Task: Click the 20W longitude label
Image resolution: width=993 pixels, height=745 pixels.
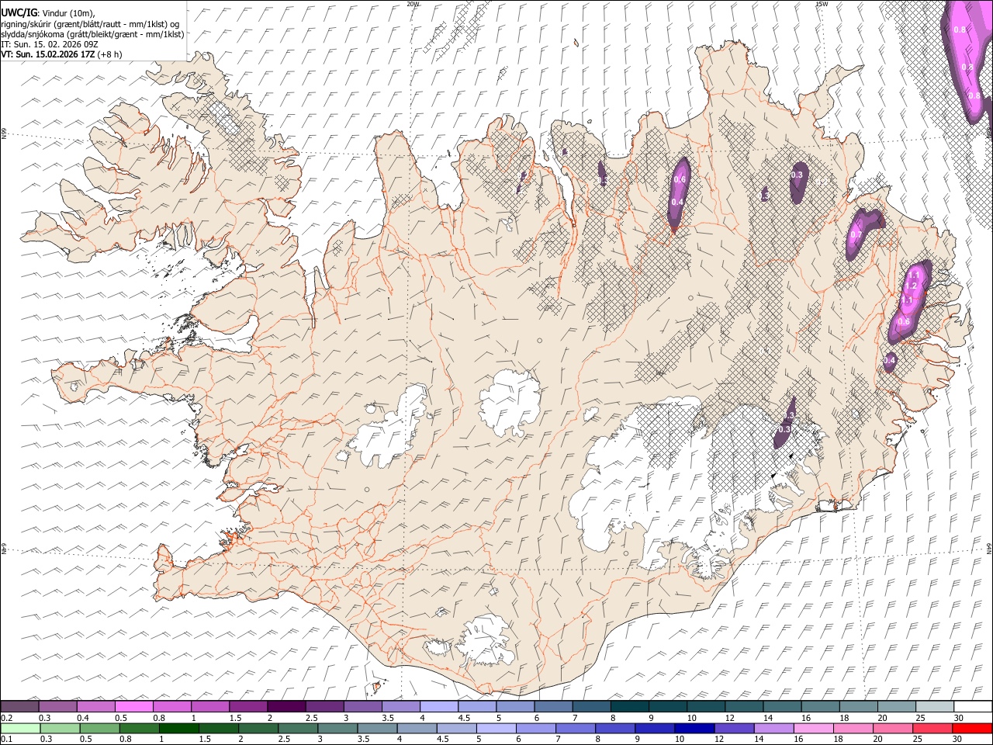Action: coord(413,4)
